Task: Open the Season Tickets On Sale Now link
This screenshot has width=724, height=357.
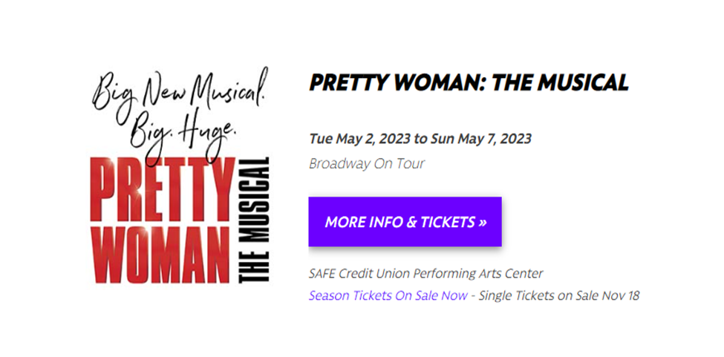Action: point(388,295)
